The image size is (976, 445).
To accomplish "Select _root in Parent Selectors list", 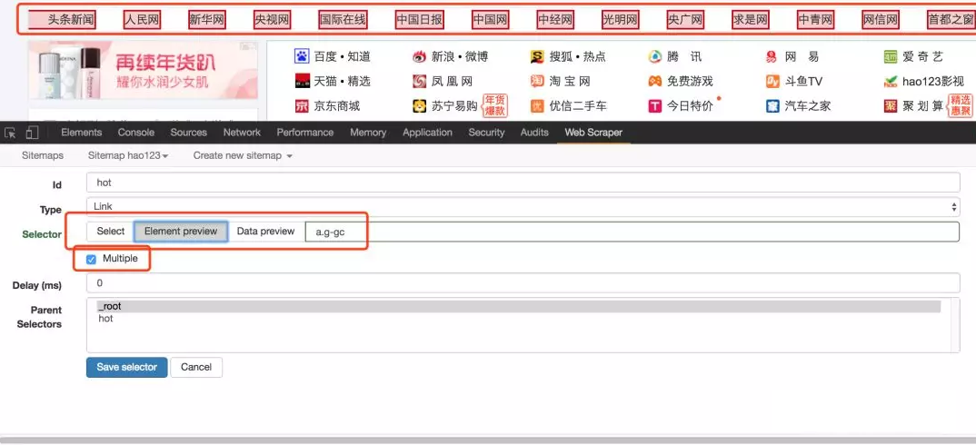I will 519,306.
